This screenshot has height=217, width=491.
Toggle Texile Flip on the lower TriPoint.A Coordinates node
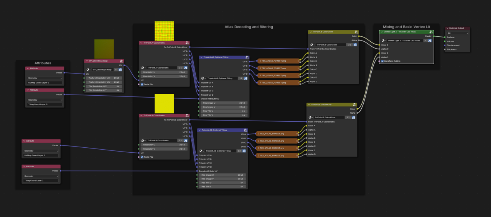pos(142,157)
